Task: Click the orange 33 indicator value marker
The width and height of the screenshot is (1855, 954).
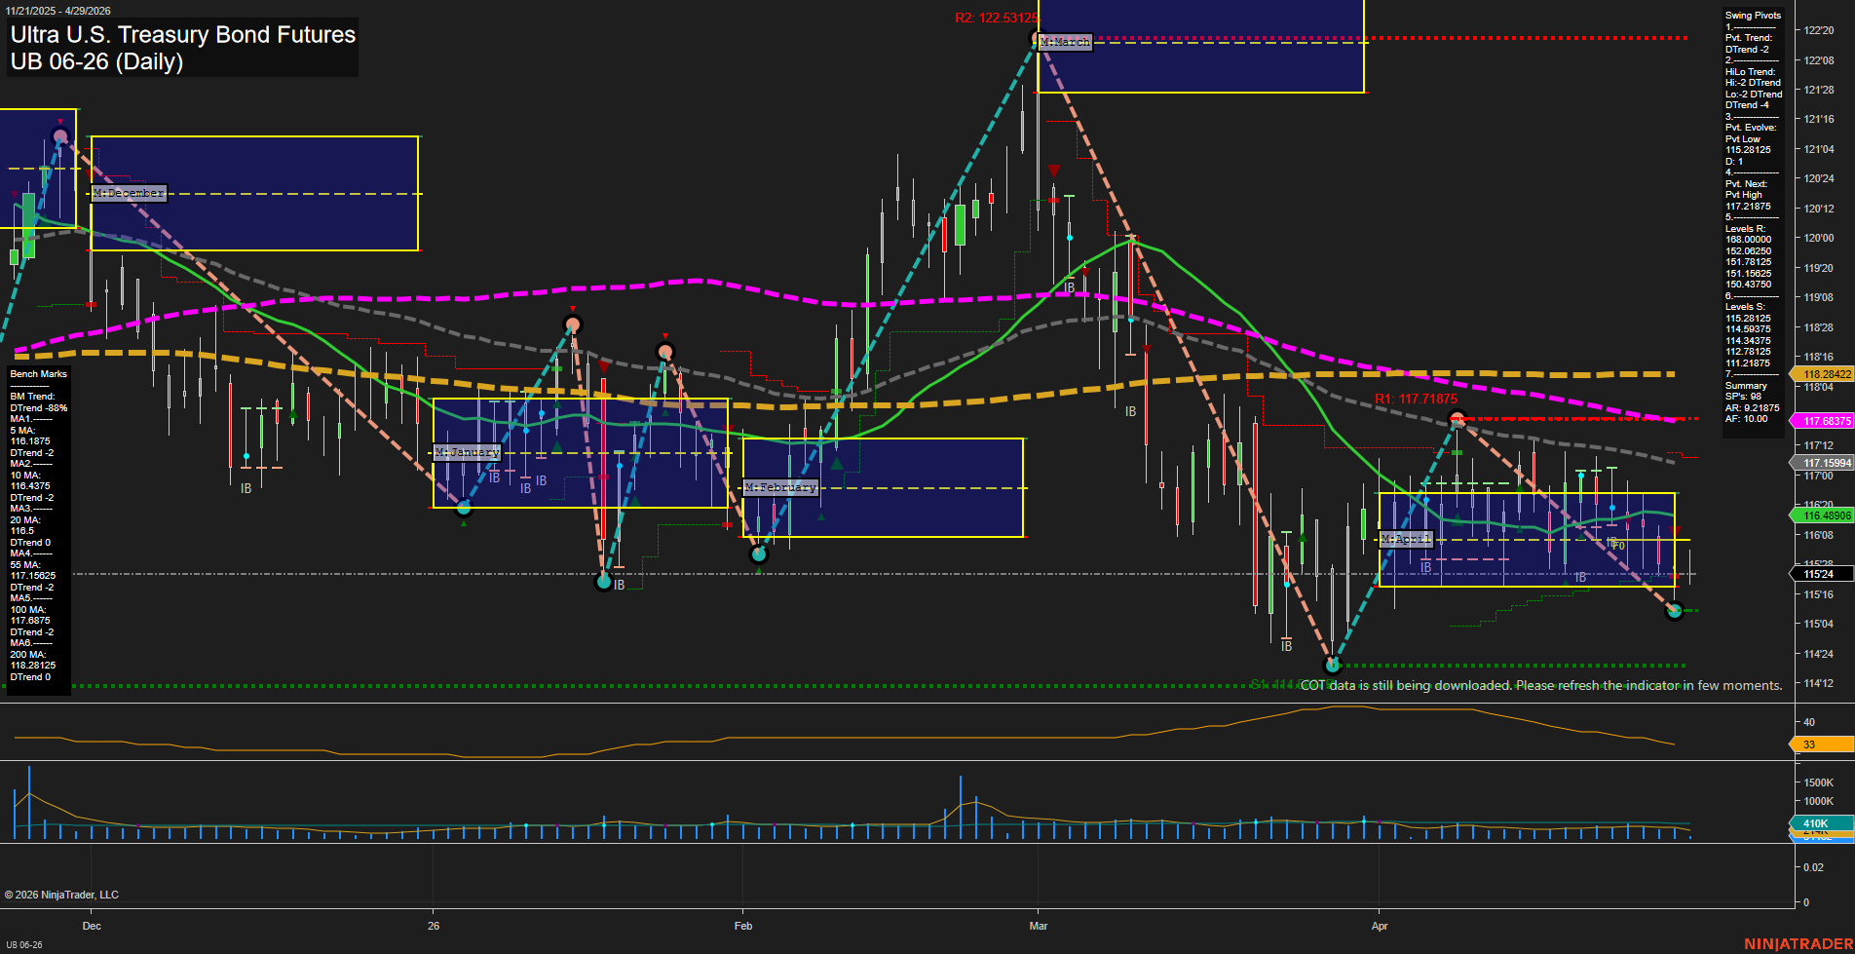Action: [1822, 744]
